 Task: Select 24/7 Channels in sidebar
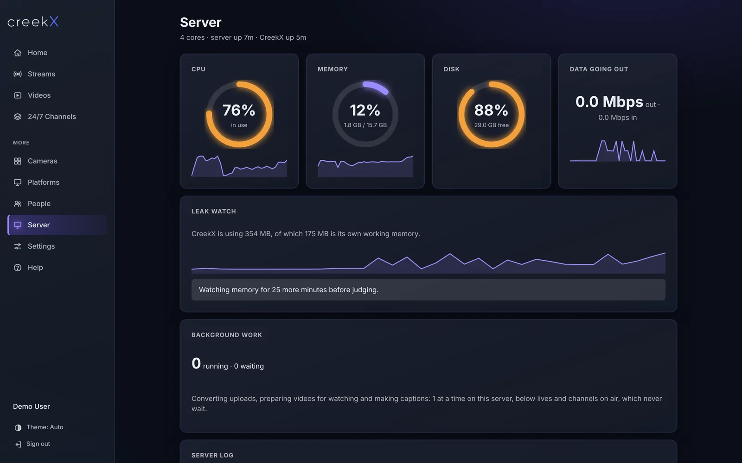click(52, 117)
